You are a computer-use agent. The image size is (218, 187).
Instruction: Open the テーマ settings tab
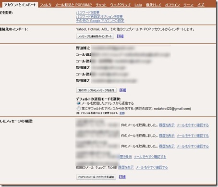pos(188,5)
